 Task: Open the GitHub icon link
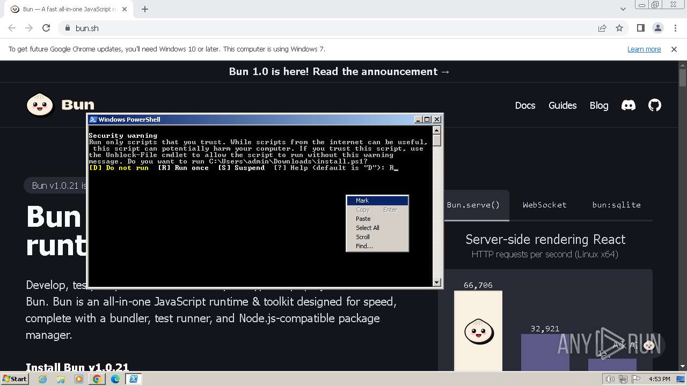click(655, 105)
